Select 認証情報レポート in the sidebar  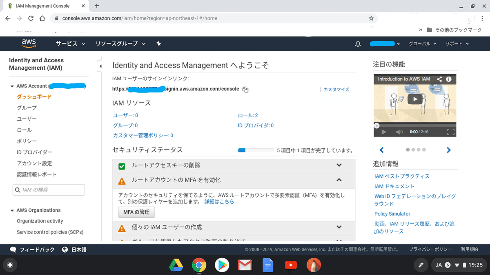(x=37, y=174)
